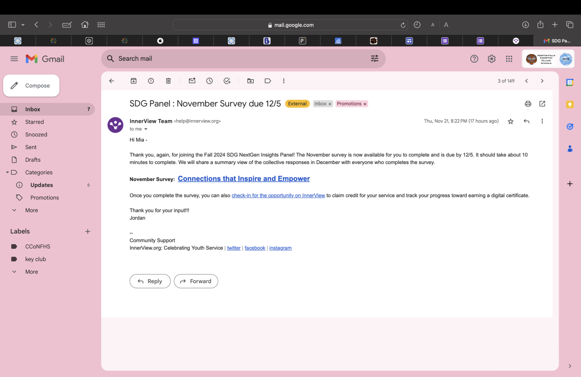Collapse the Categories section
The height and width of the screenshot is (377, 581).
pos(7,173)
